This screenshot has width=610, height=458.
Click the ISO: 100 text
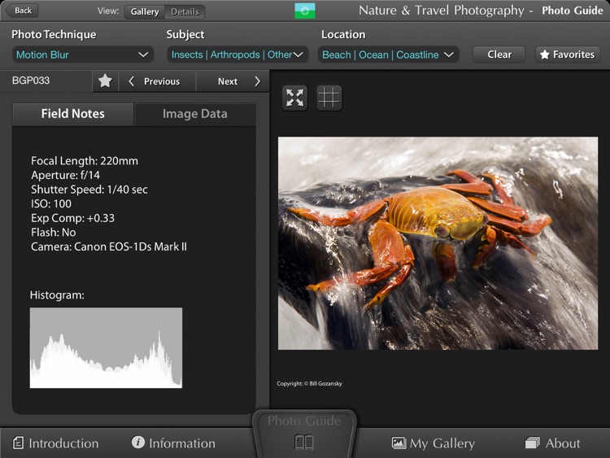click(x=51, y=203)
